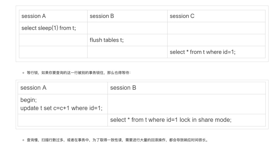Click the "session A" header in first table
Viewport: 280px width, 153px height.
click(x=53, y=16)
